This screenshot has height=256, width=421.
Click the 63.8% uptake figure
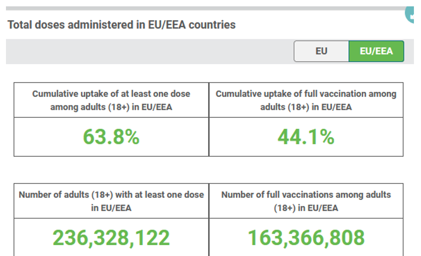[111, 137]
